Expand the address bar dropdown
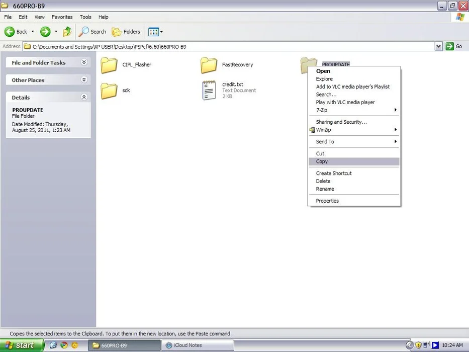 (438, 46)
